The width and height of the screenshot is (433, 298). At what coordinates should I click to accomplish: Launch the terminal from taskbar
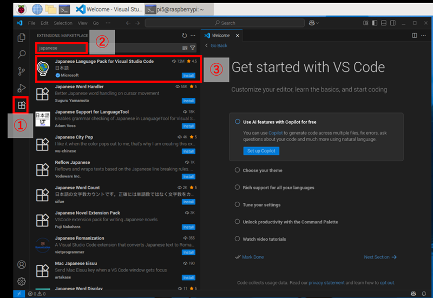point(64,9)
